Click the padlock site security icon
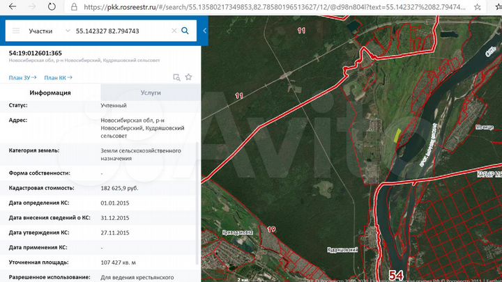Image resolution: width=502 pixels, height=282 pixels. [x=74, y=7]
